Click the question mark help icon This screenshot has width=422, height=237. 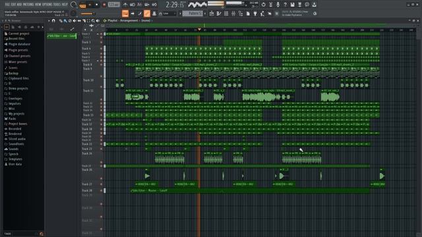[286, 5]
